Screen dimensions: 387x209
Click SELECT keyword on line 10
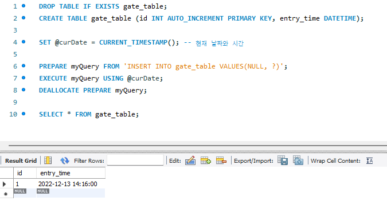pyautogui.click(x=51, y=114)
